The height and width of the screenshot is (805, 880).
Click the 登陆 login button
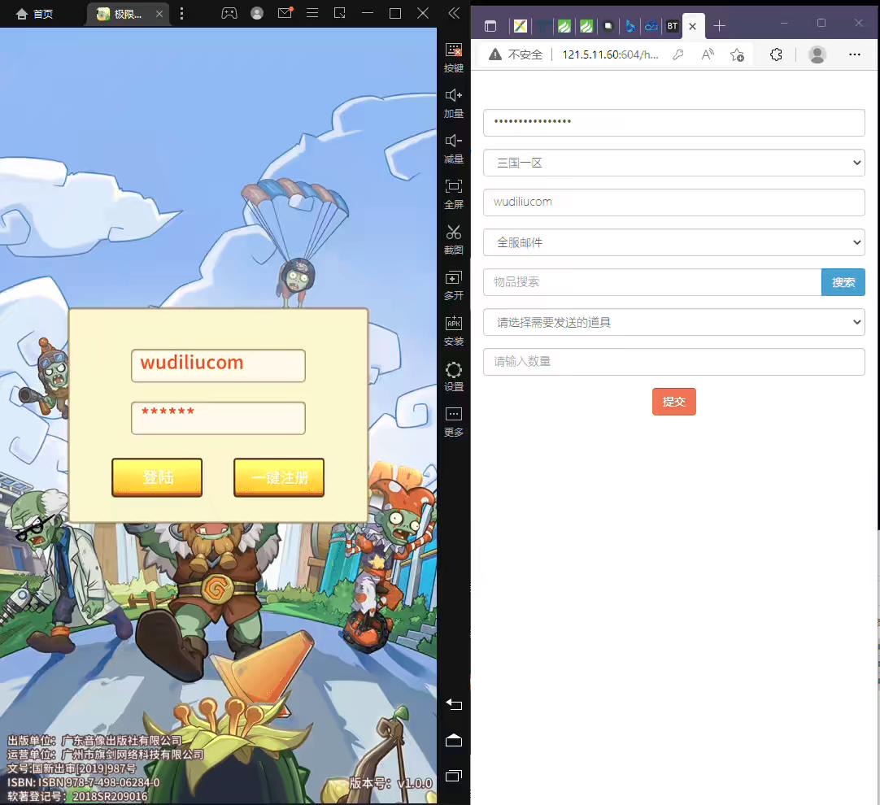(157, 477)
